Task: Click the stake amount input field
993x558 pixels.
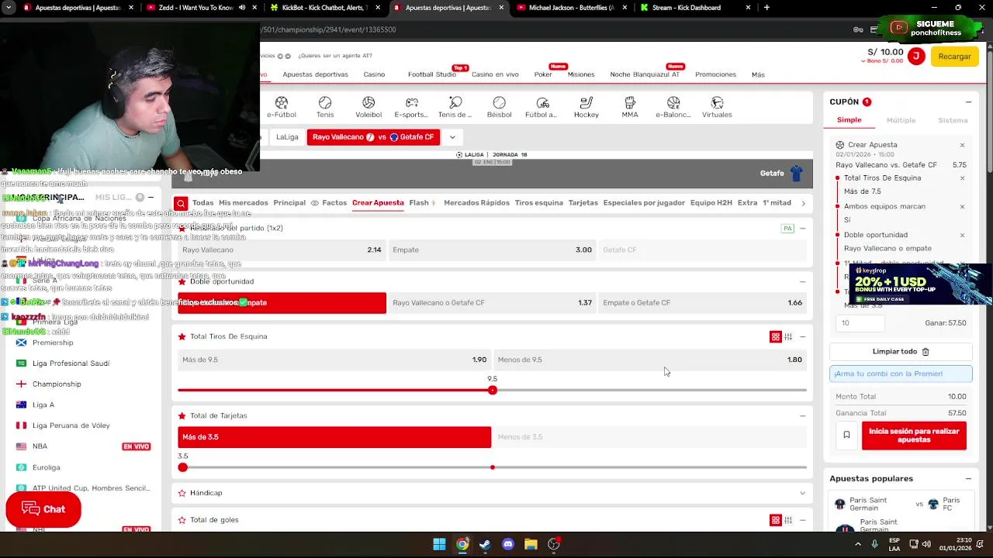Action: (x=860, y=323)
